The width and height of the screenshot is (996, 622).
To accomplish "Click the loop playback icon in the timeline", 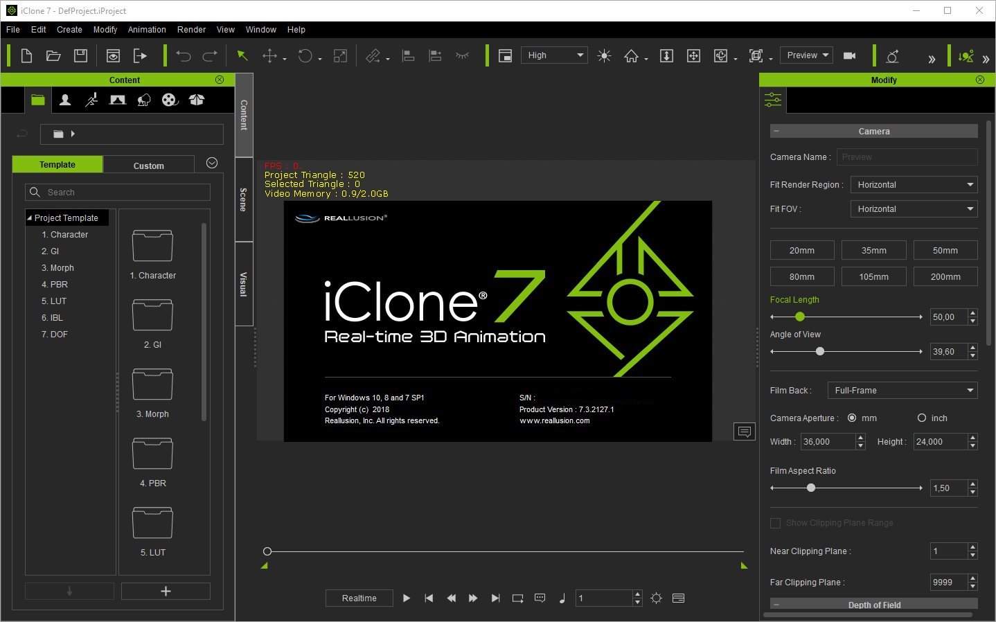I will (x=517, y=598).
